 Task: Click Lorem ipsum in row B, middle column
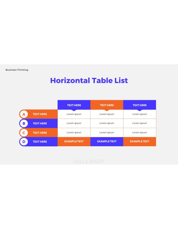click(107, 123)
